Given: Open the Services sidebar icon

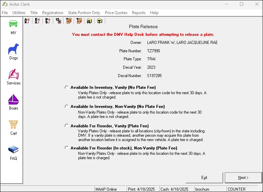Looking at the screenshot, I should click(13, 74).
